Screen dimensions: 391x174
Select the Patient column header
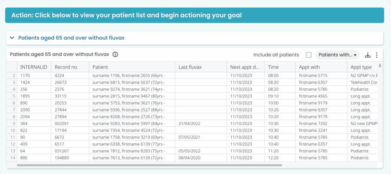click(x=132, y=67)
